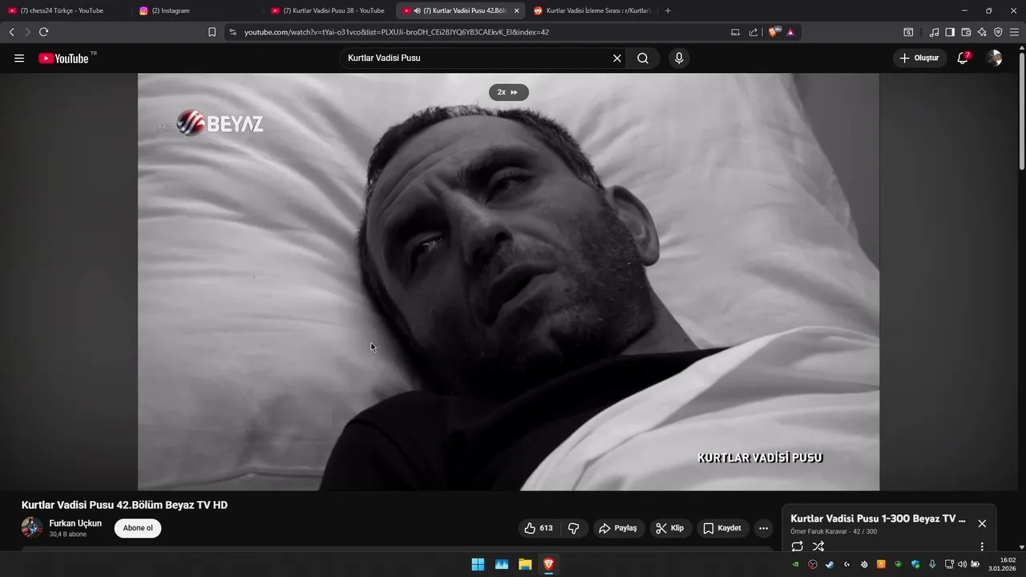Screen dimensions: 1026x577
Task: Click 2x playback speed indicator
Action: pyautogui.click(x=508, y=92)
